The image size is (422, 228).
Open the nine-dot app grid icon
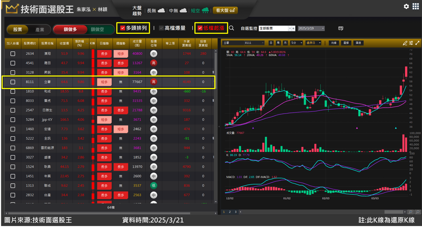pos(416,6)
